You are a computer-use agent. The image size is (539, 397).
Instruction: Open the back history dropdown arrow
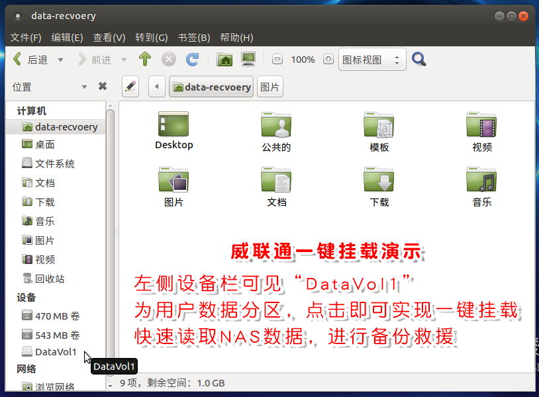tap(60, 60)
